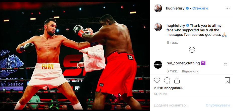The width and height of the screenshot is (233, 111).
Task: Share the post via the share icon
Action: tap(177, 80)
